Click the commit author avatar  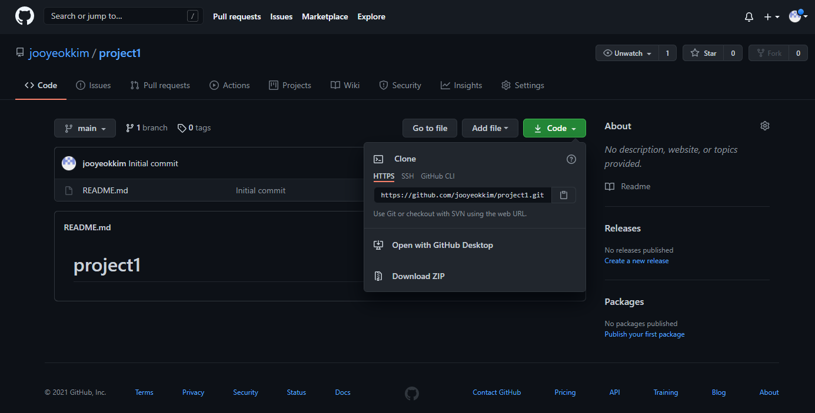pyautogui.click(x=69, y=163)
